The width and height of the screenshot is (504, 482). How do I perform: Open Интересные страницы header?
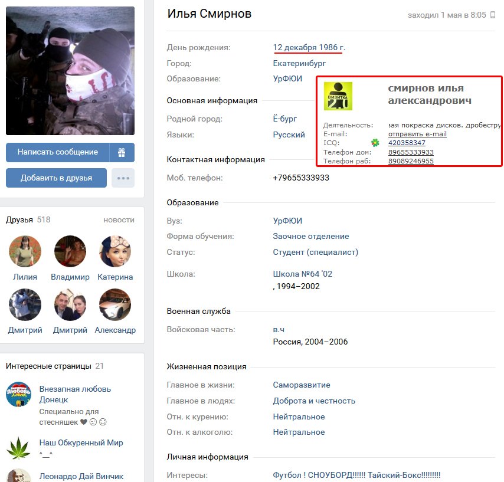(x=55, y=366)
